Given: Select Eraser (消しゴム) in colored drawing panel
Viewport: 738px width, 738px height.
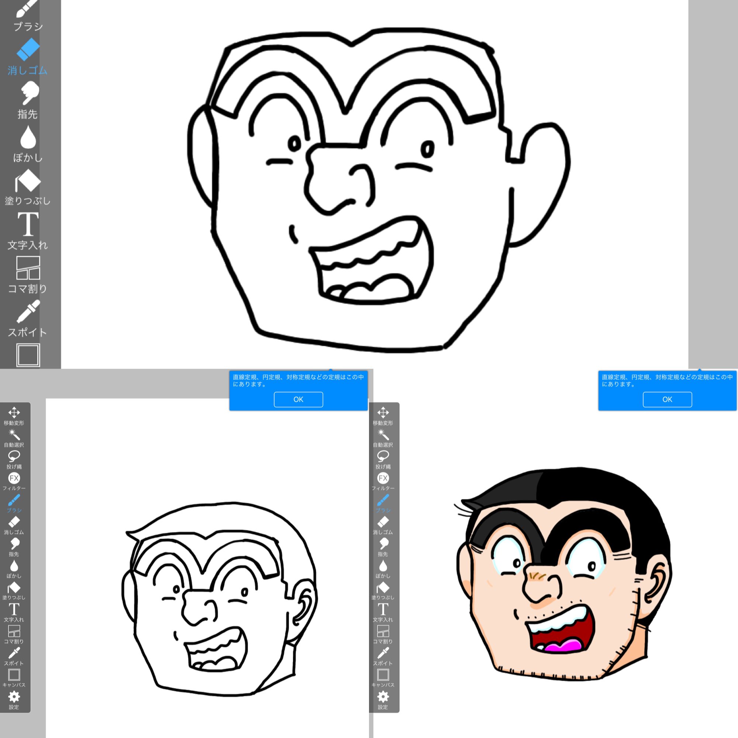Looking at the screenshot, I should click(x=383, y=525).
